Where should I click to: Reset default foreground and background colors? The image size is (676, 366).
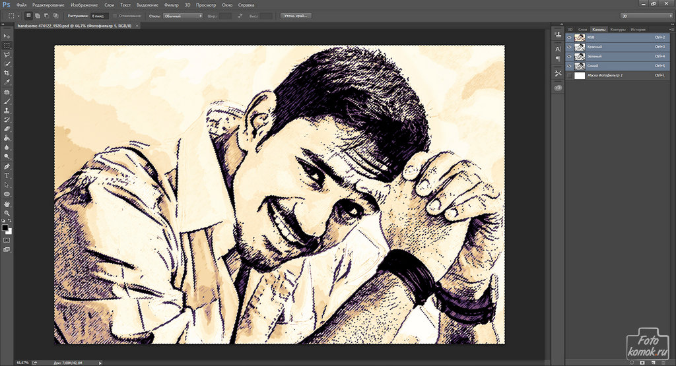point(3,221)
